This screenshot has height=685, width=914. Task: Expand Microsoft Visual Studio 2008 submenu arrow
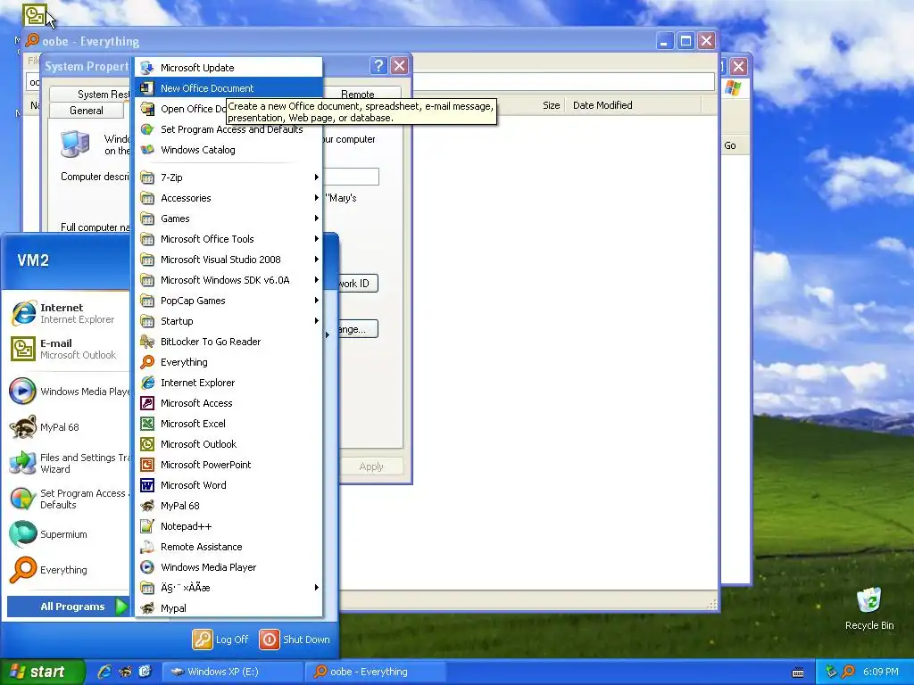(x=316, y=260)
